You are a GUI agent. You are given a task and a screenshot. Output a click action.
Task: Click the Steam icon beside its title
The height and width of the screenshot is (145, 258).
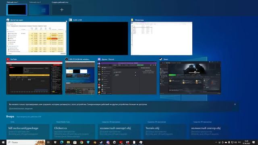pos(161,59)
